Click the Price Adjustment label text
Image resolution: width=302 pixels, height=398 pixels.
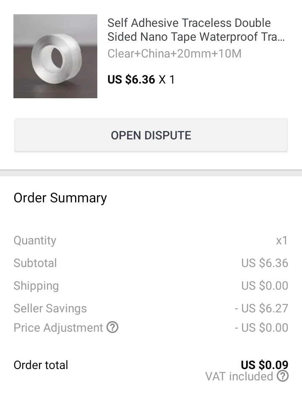[x=58, y=328]
